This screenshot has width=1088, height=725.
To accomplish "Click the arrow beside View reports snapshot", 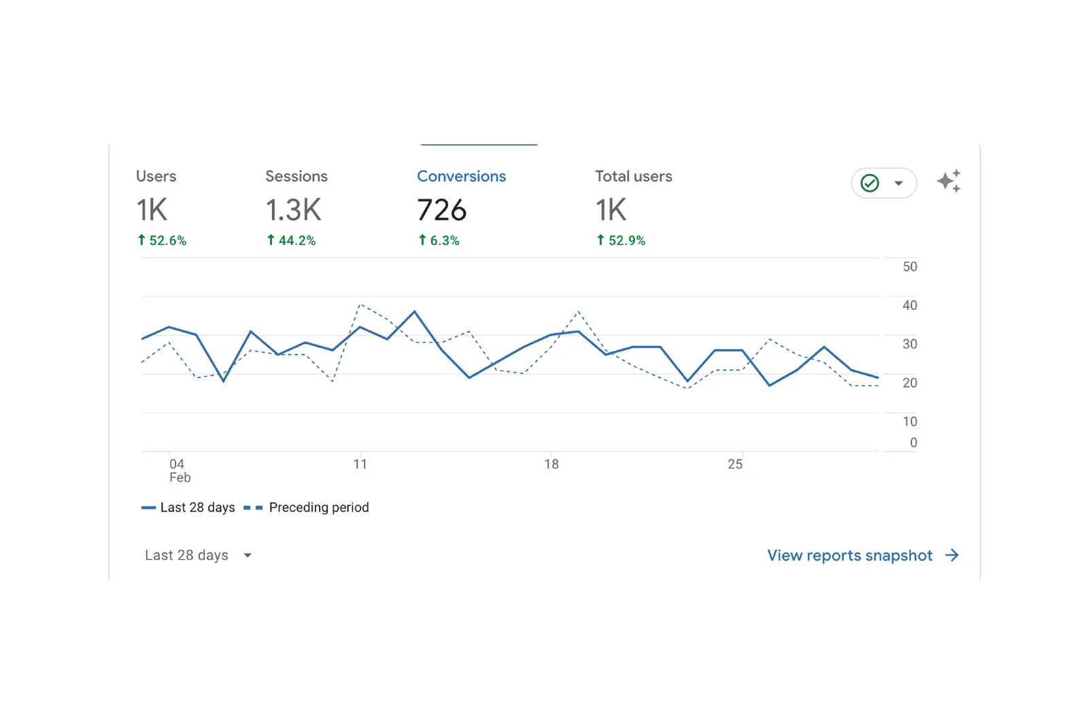I will (x=952, y=555).
